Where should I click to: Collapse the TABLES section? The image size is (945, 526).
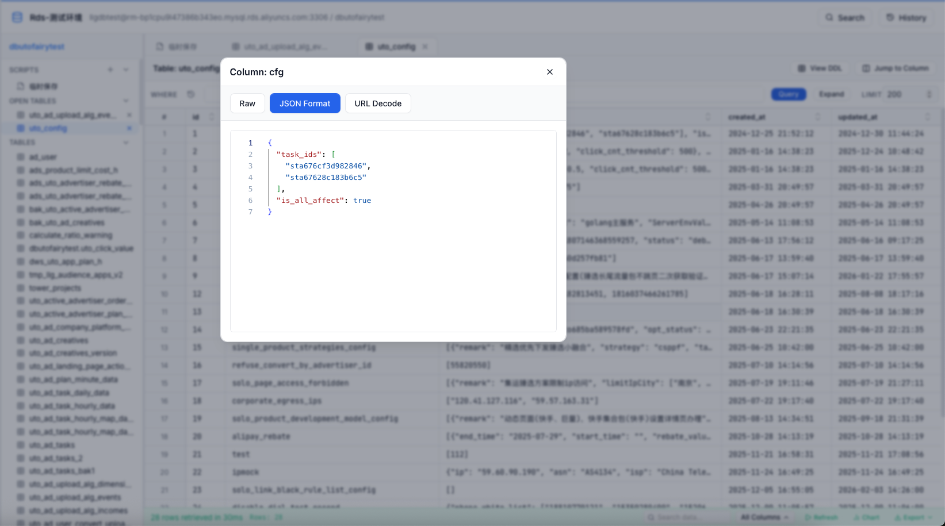pyautogui.click(x=127, y=142)
